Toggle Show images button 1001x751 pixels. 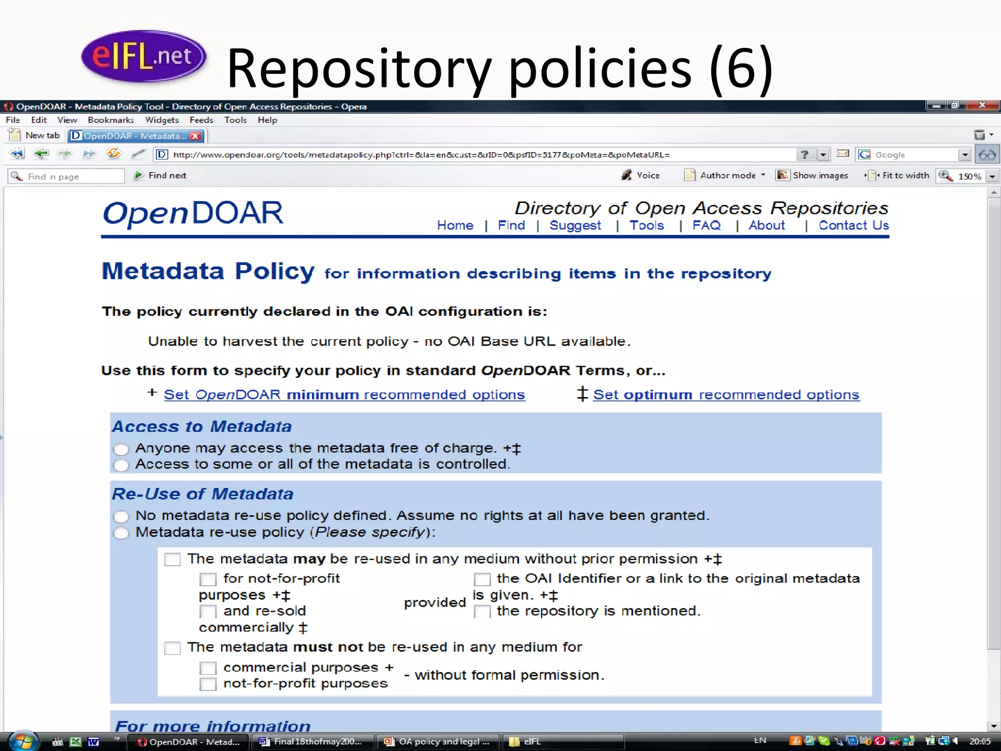[812, 175]
